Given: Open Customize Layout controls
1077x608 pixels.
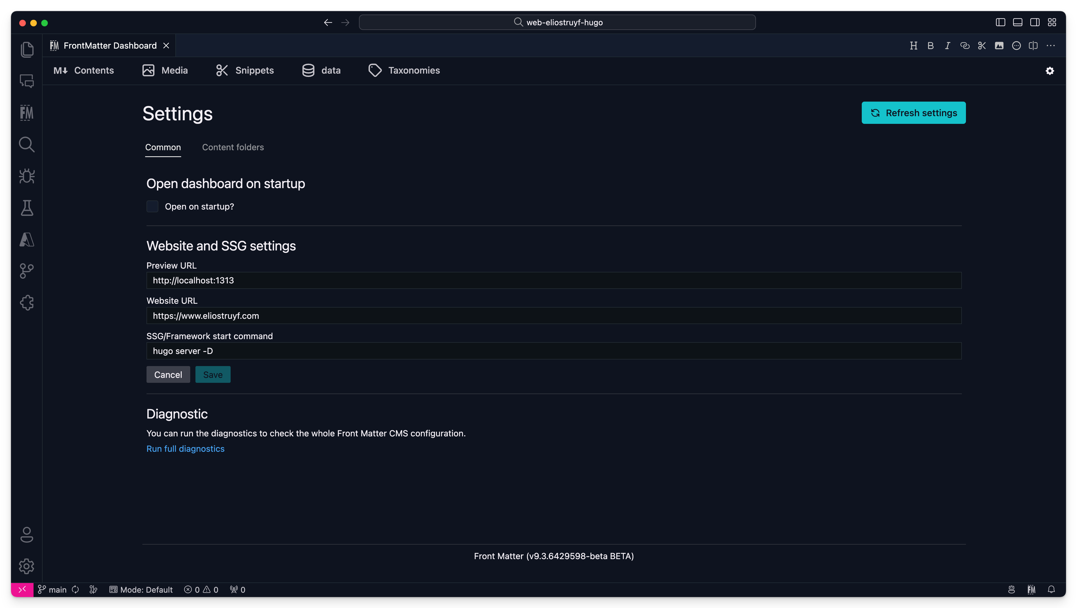Looking at the screenshot, I should [1052, 22].
